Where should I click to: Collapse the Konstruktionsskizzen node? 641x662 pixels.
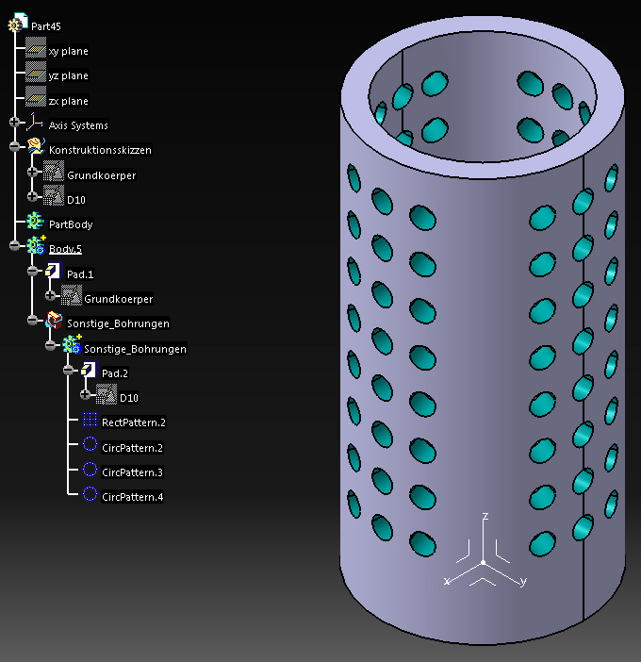tap(14, 147)
